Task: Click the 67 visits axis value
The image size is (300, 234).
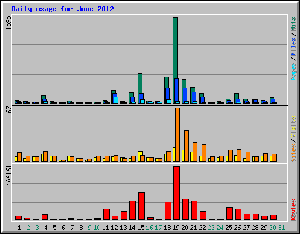Action: pyautogui.click(x=9, y=109)
